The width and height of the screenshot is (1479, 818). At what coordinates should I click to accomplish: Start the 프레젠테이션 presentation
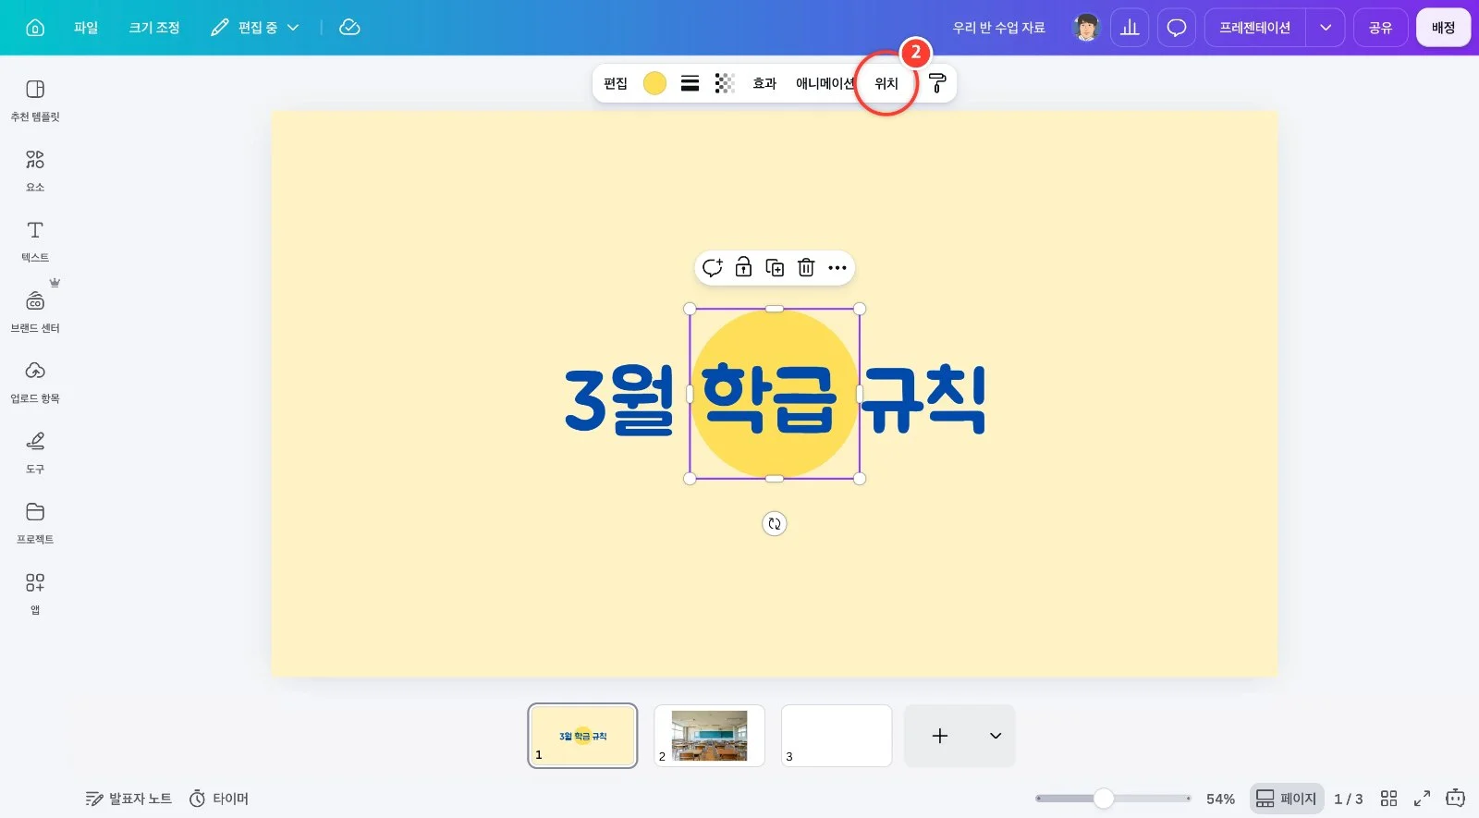click(1254, 28)
